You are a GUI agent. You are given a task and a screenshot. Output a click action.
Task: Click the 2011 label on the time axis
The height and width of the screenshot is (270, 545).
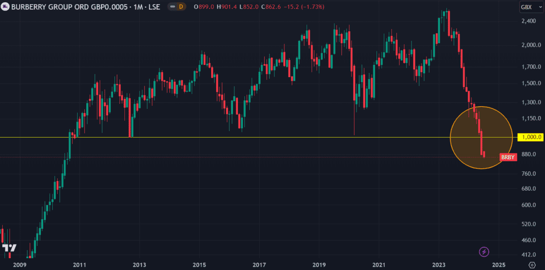[x=79, y=265]
